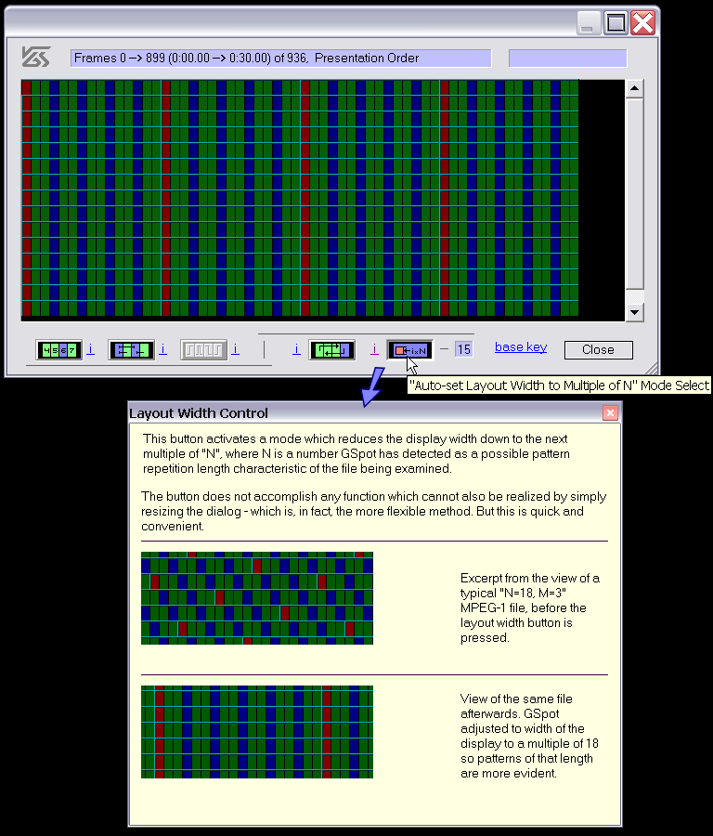Open the "base key" link

coord(521,347)
